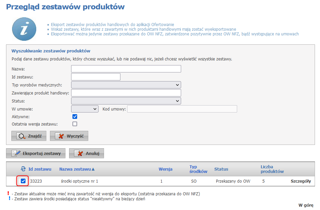Click W górę link
This screenshot has width=320, height=210.
(x=306, y=205)
